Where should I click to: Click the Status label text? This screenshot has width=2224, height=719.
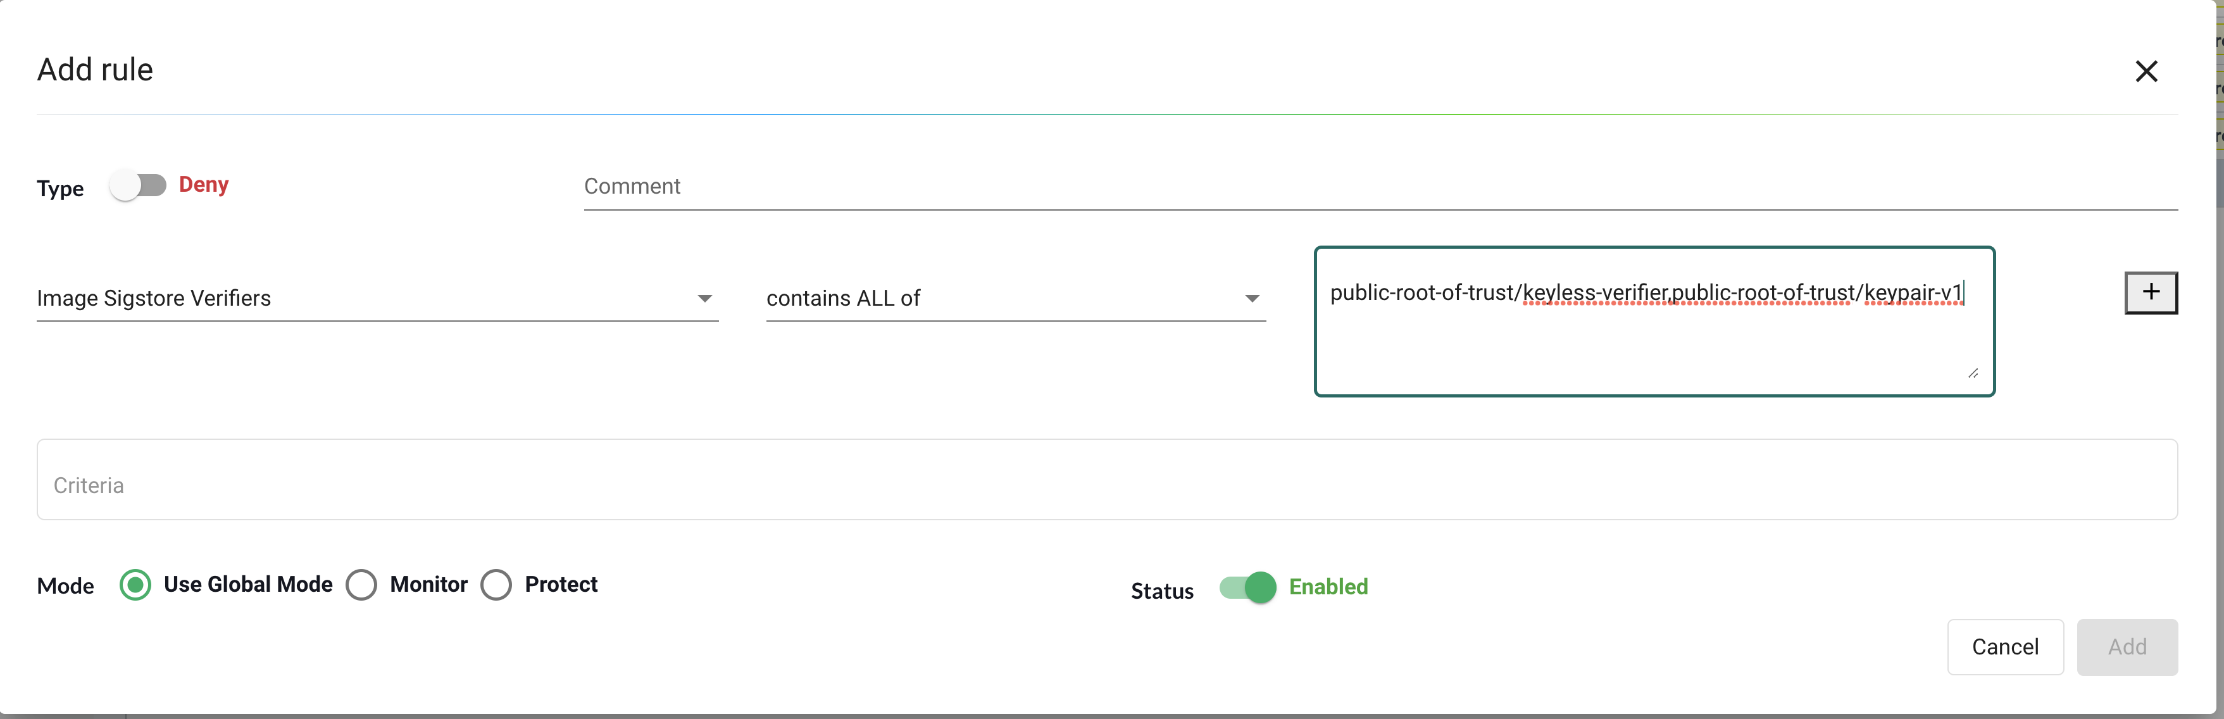click(x=1162, y=591)
